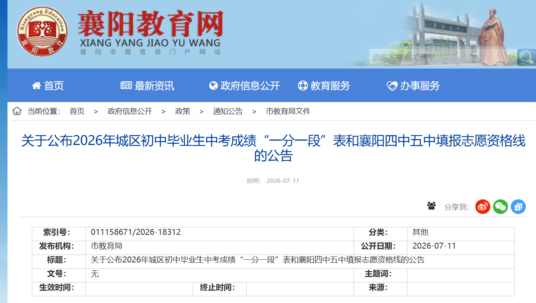Click the house icon on 首页 menu
Screen dimensions: 536x303
click(36, 86)
